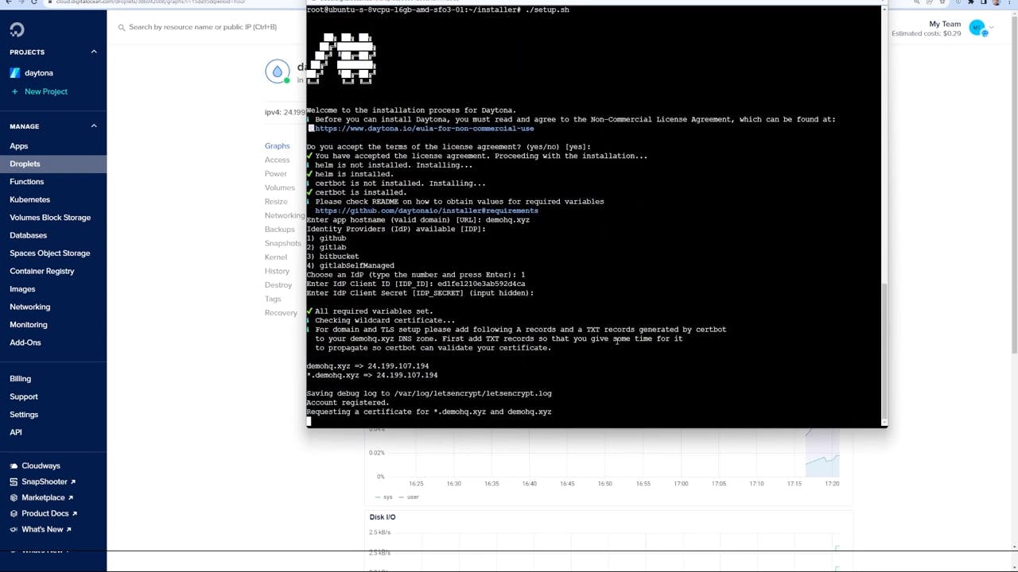The image size is (1018, 572).
Task: Go to Databases in sidebar
Action: [29, 235]
